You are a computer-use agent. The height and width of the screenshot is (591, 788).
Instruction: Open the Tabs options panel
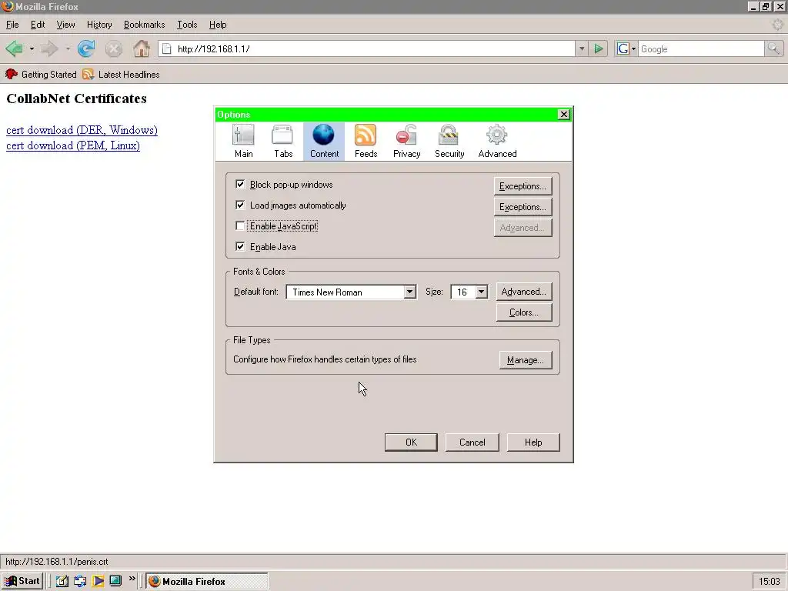coord(283,142)
